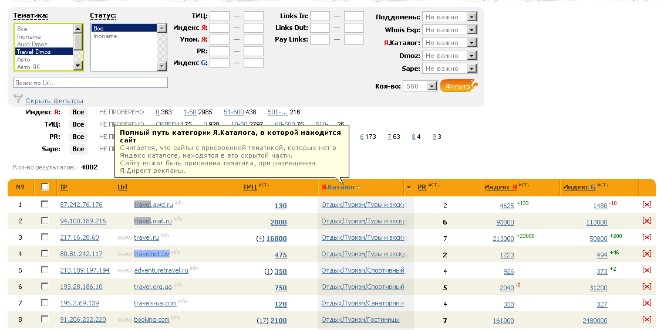Delete row 1 with red X icon

pos(646,205)
